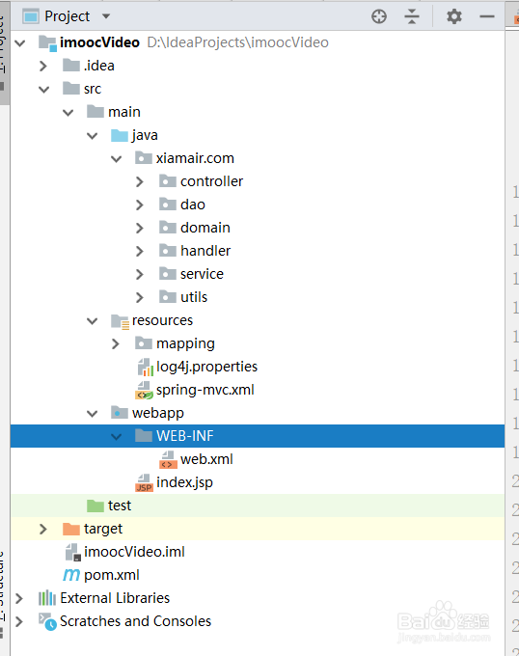The height and width of the screenshot is (656, 519).
Task: Collapse the WEB-INF folder
Action: [x=117, y=436]
